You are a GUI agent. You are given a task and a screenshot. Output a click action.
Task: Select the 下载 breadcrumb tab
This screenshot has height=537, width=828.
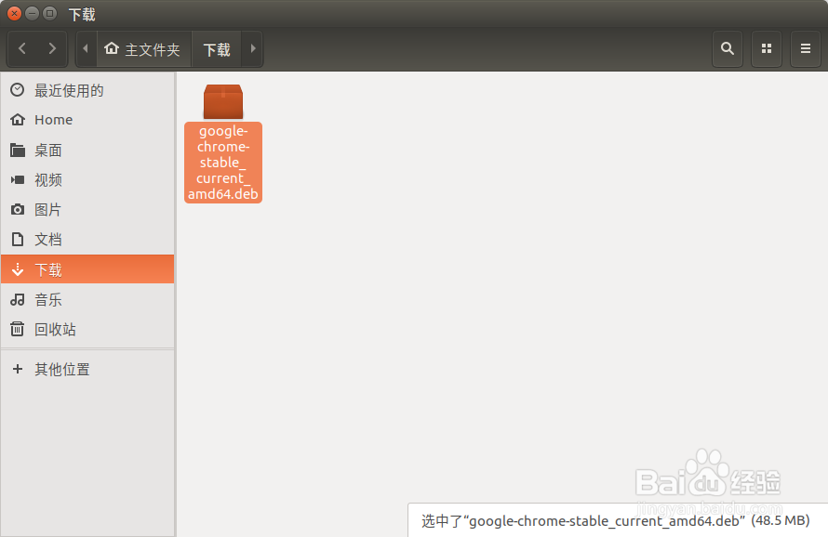point(216,48)
